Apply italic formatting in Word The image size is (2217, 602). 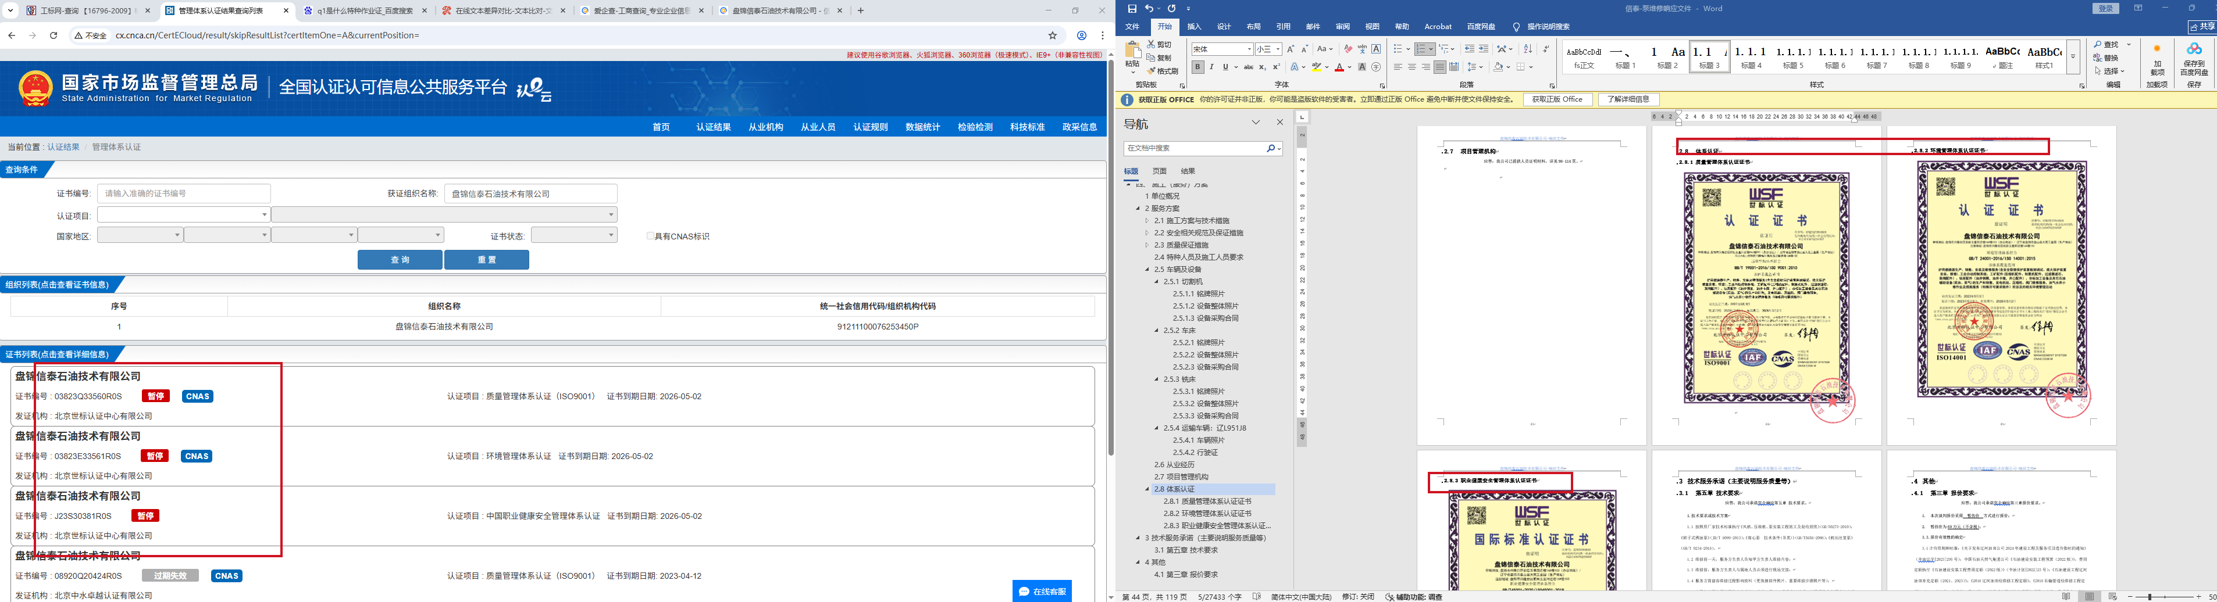(x=1212, y=67)
